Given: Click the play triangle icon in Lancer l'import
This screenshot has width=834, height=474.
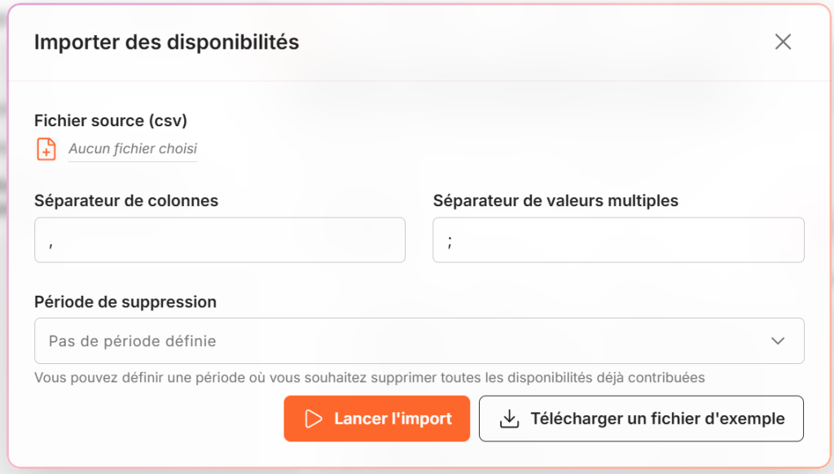Looking at the screenshot, I should tap(314, 419).
